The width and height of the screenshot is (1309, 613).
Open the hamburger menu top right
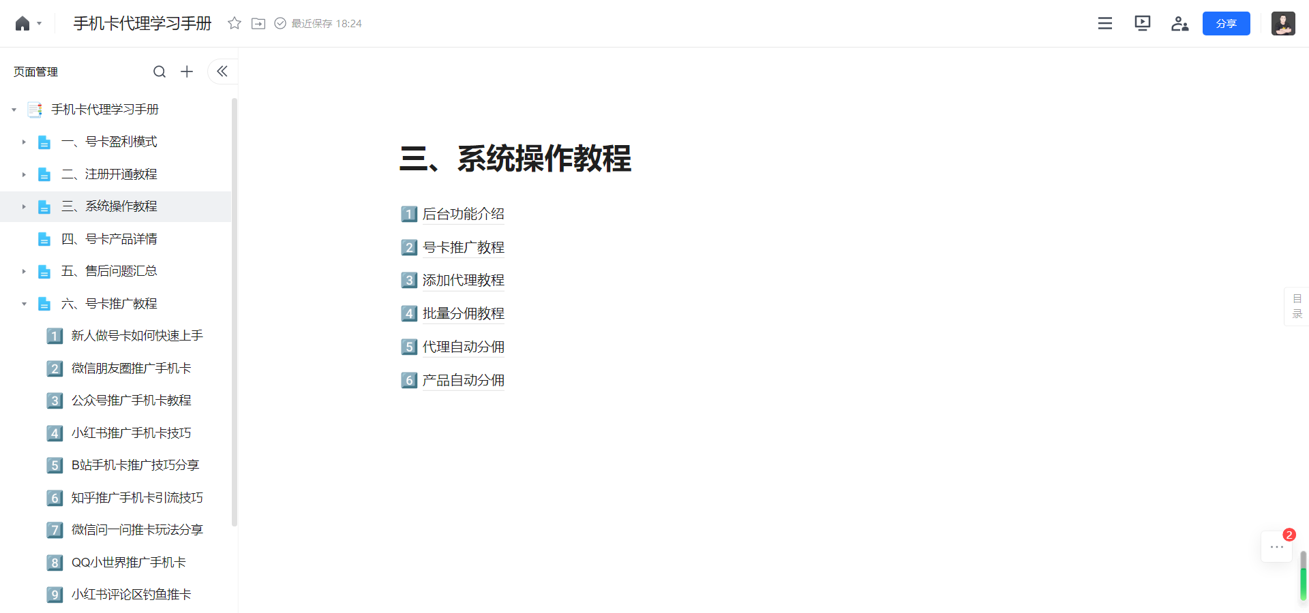pyautogui.click(x=1104, y=22)
